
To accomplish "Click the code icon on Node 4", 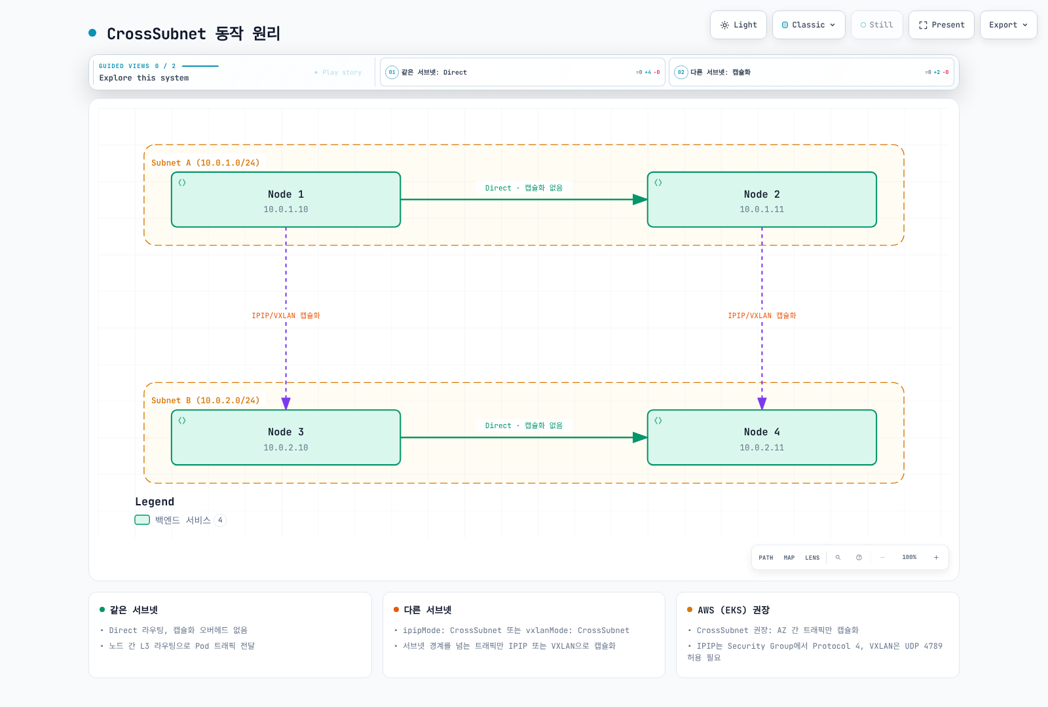I will (x=658, y=421).
